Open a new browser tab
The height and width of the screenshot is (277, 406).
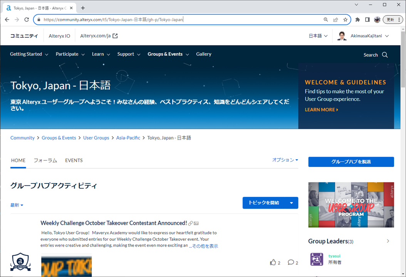click(x=83, y=8)
